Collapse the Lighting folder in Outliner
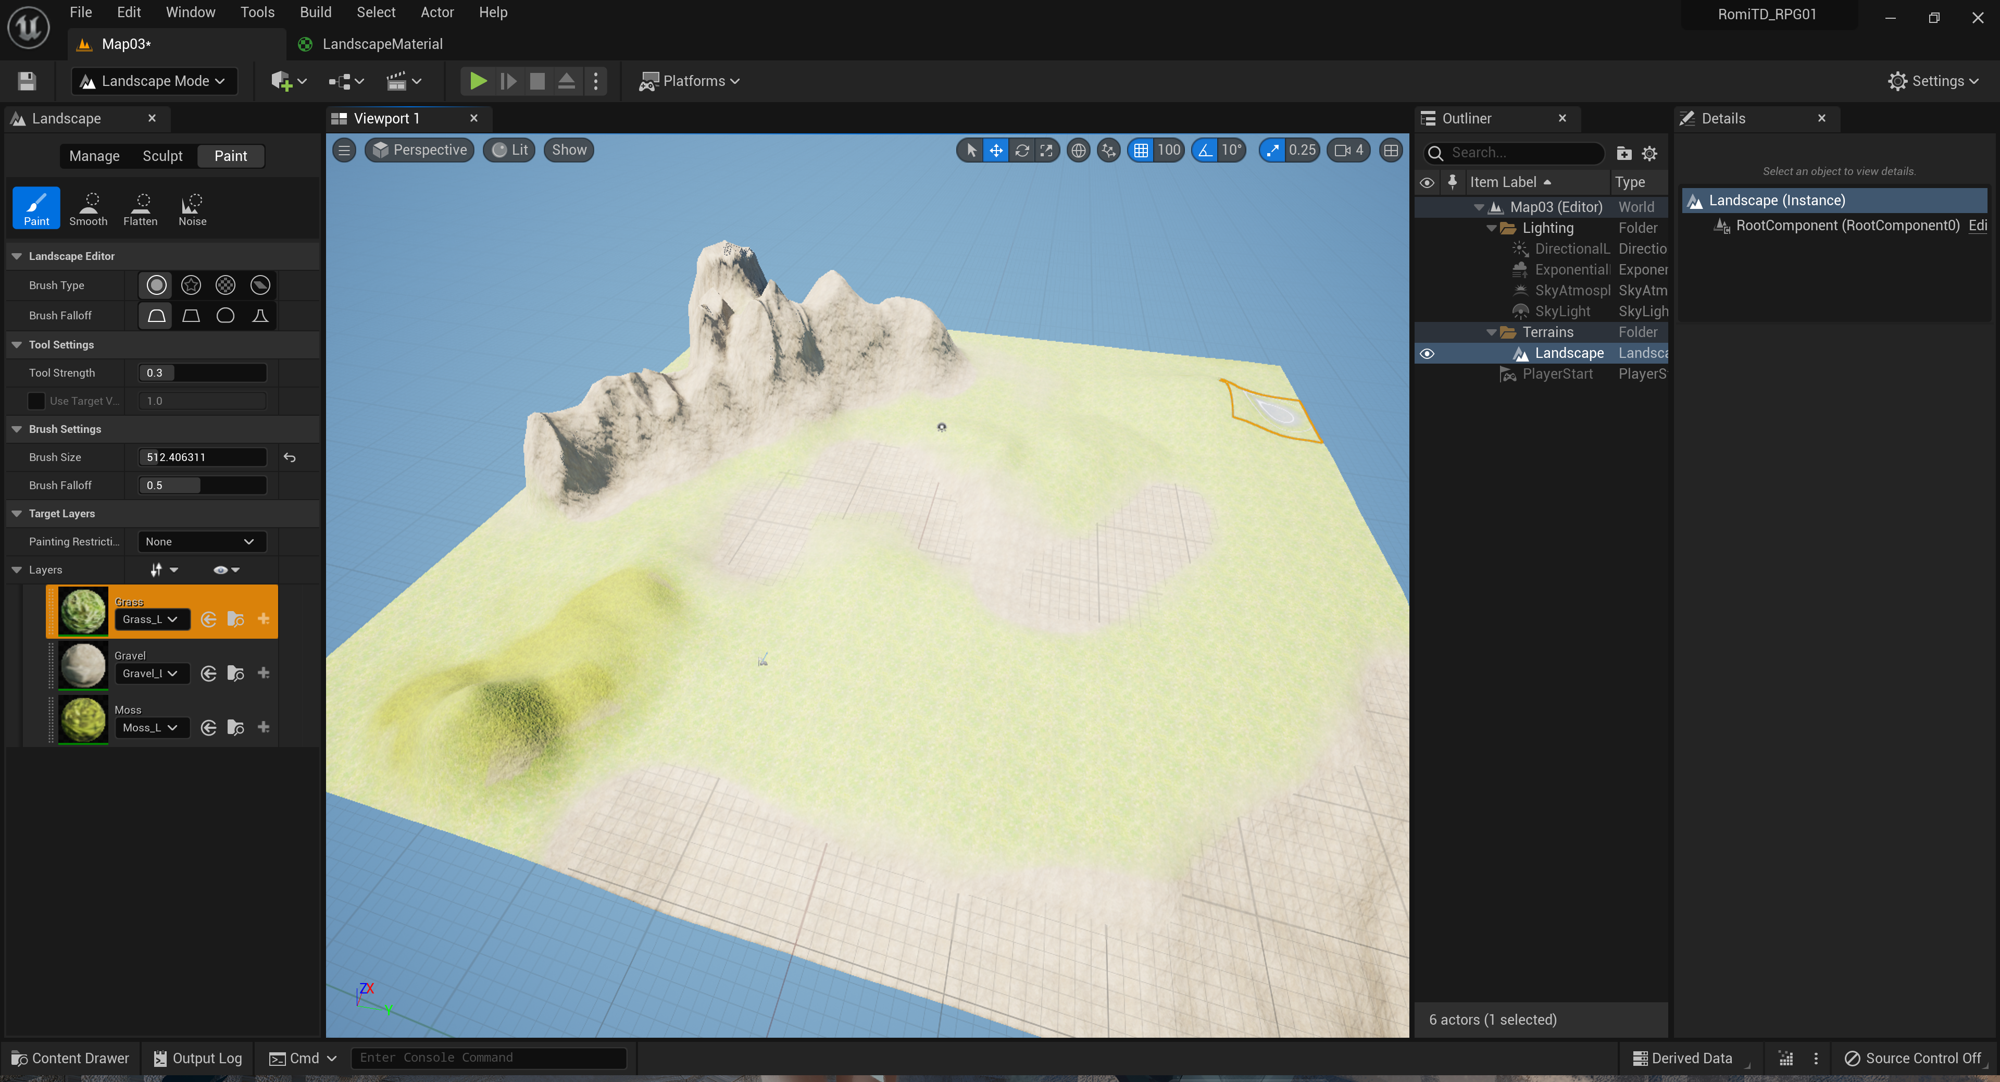 coord(1492,228)
